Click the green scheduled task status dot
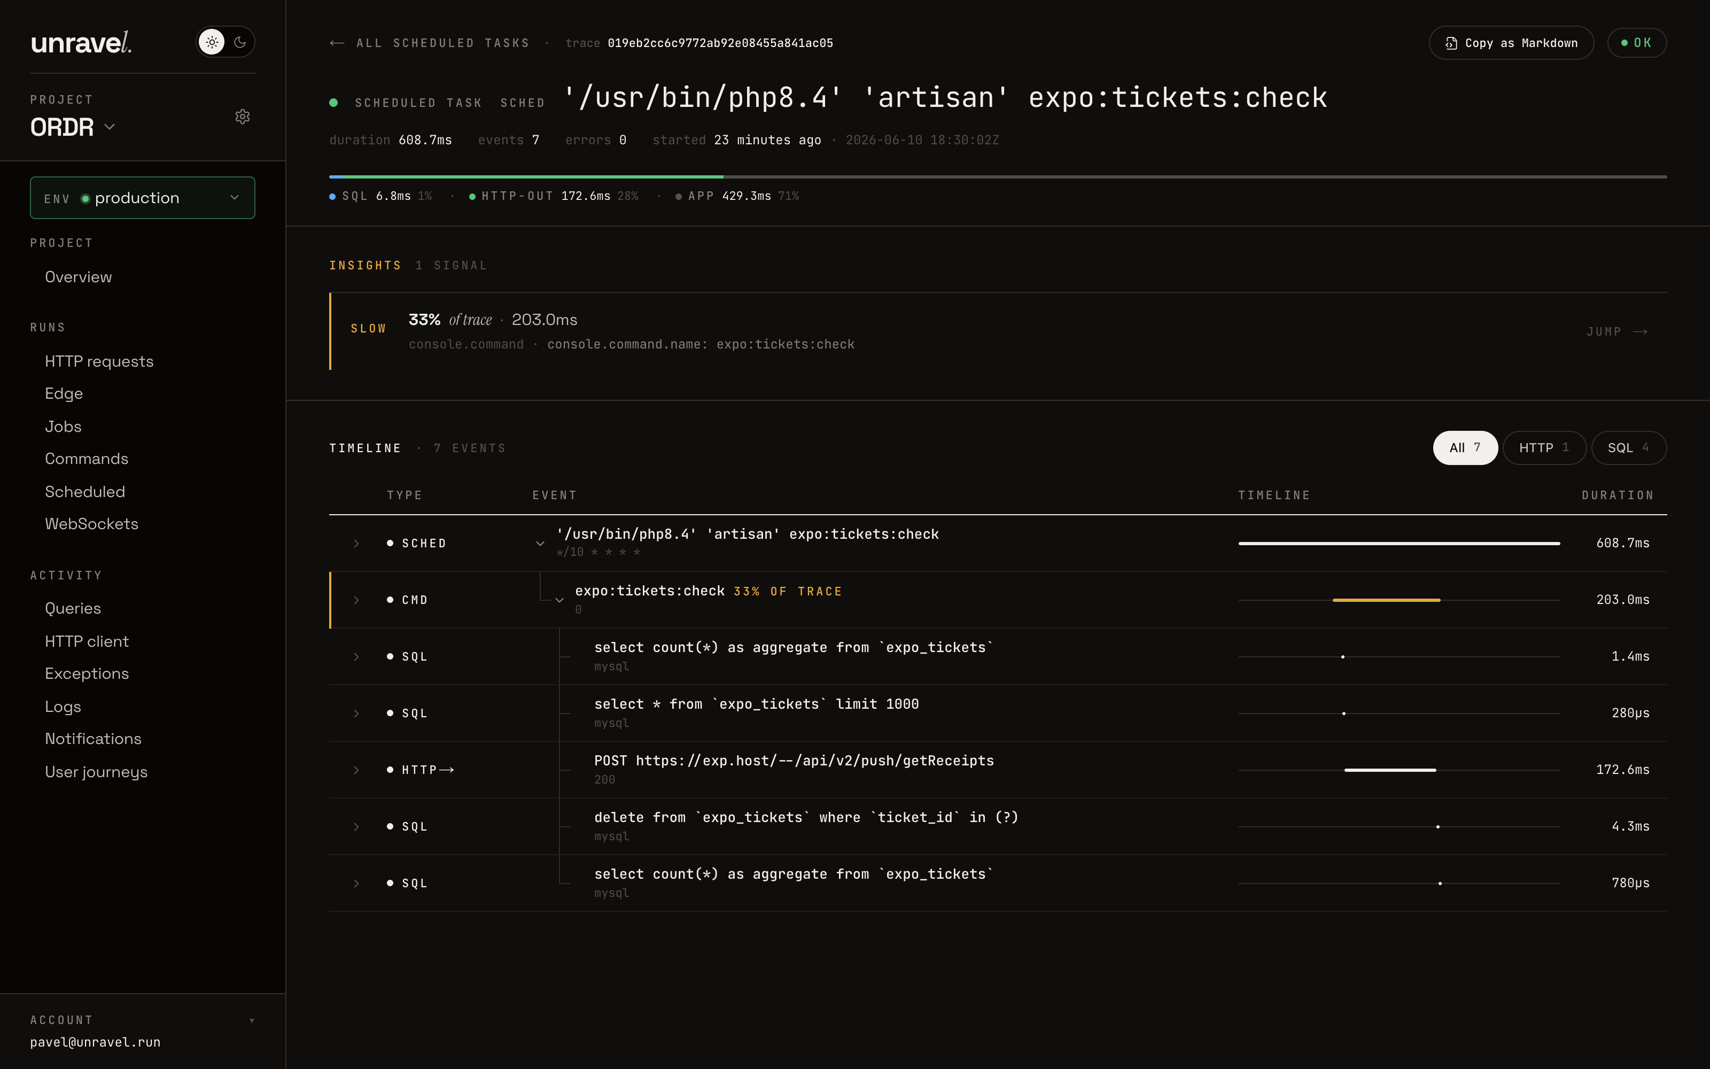This screenshot has width=1710, height=1069. coord(333,103)
